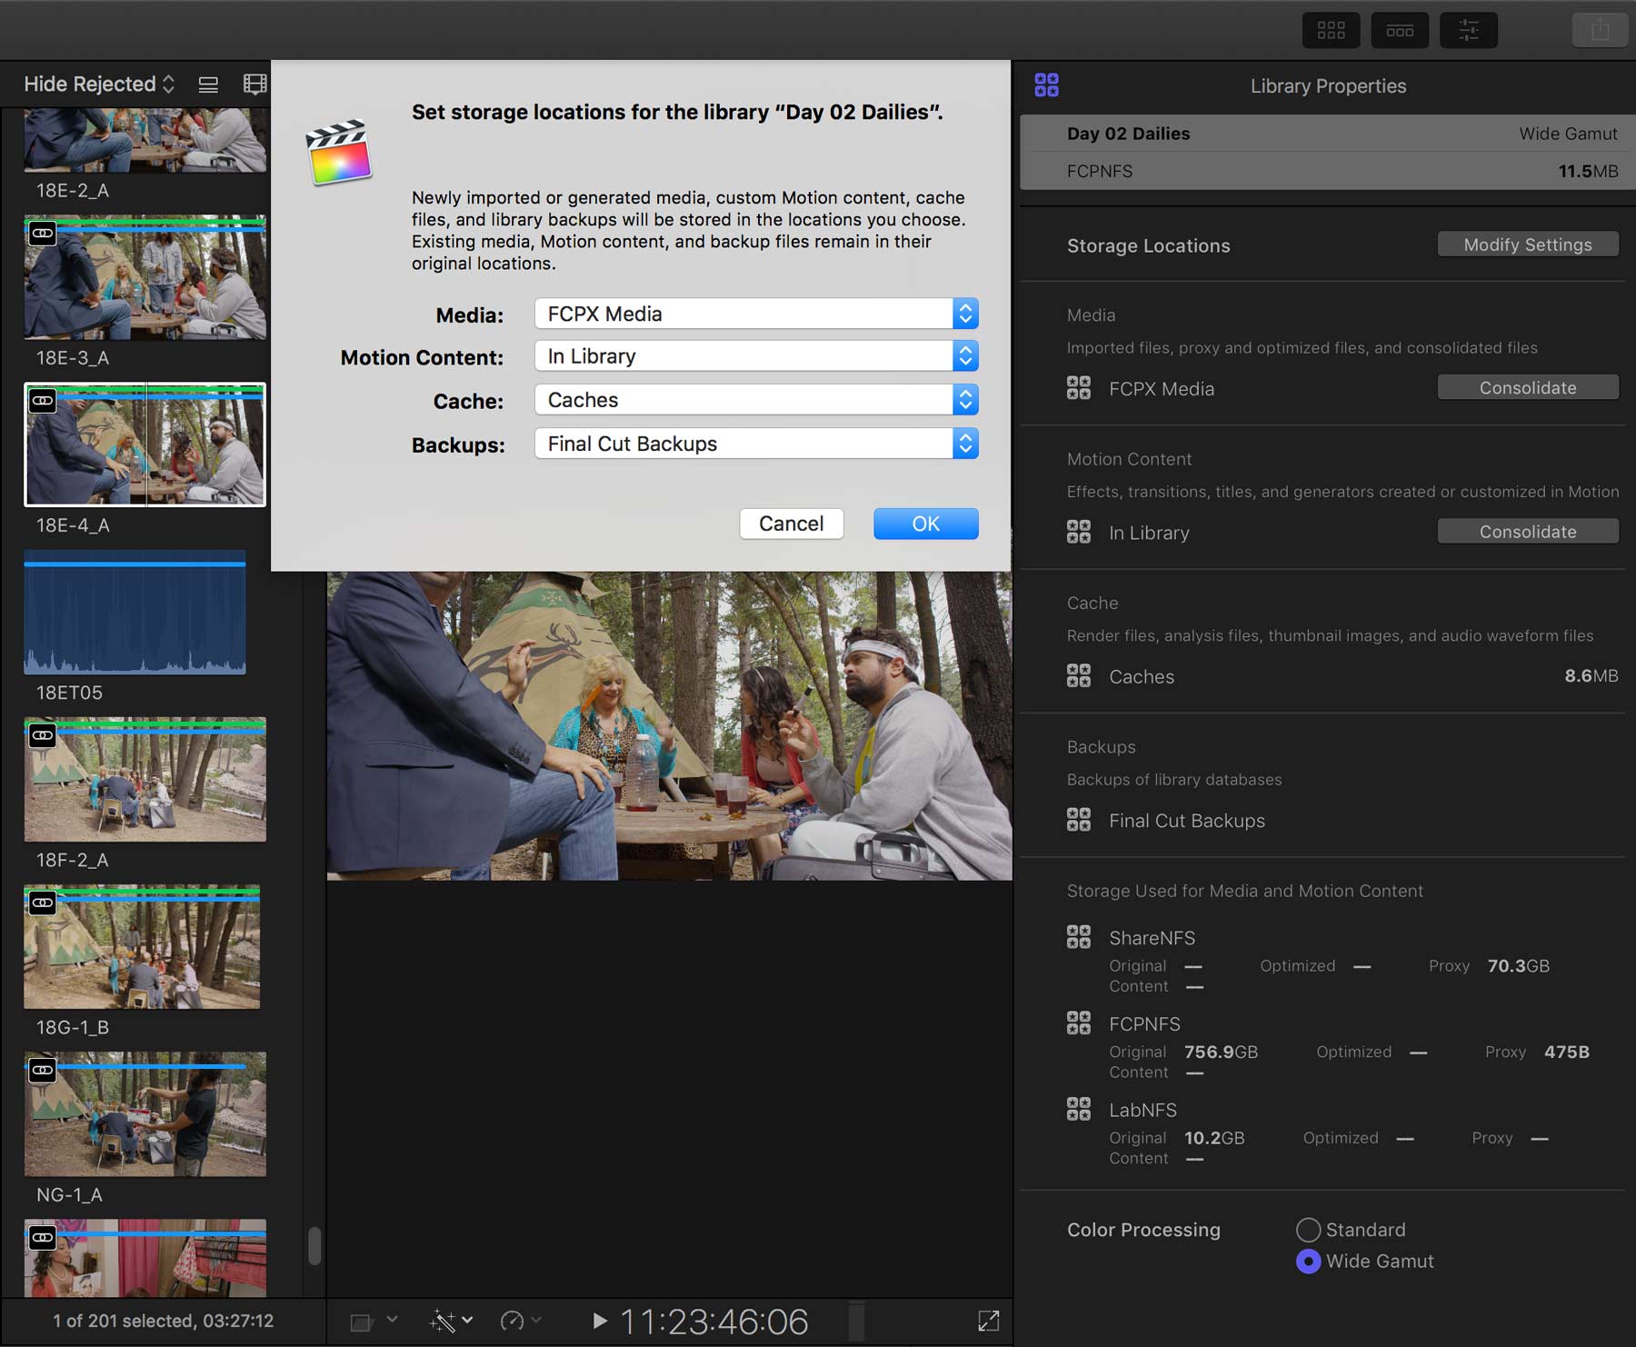This screenshot has height=1347, width=1636.
Task: Click the Share export icon
Action: coord(1600,30)
